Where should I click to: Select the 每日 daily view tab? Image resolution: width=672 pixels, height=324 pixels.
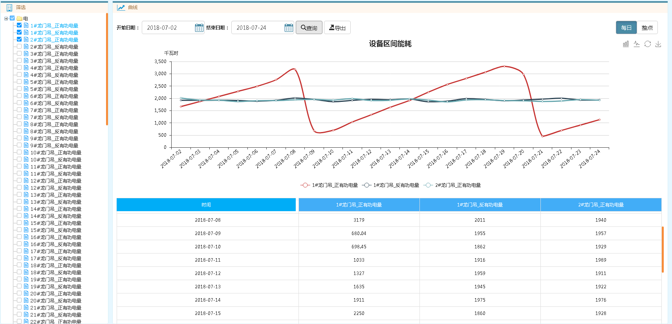(626, 27)
